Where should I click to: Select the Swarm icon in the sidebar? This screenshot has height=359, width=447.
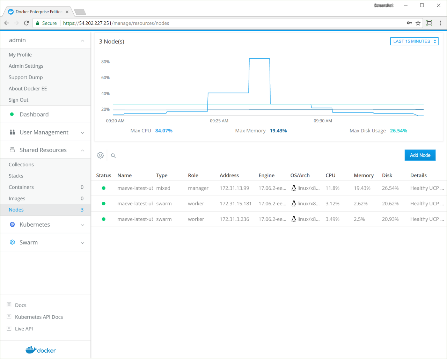click(12, 242)
